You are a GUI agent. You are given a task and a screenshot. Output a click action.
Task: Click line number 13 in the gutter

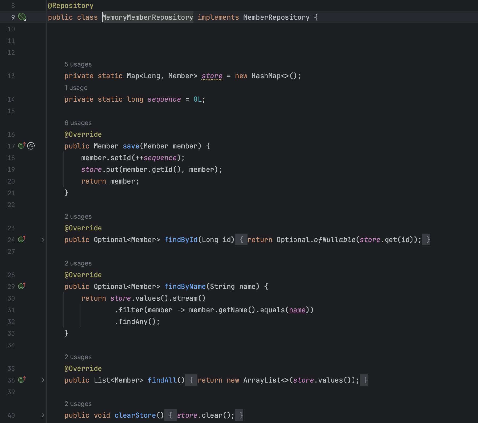click(x=11, y=76)
